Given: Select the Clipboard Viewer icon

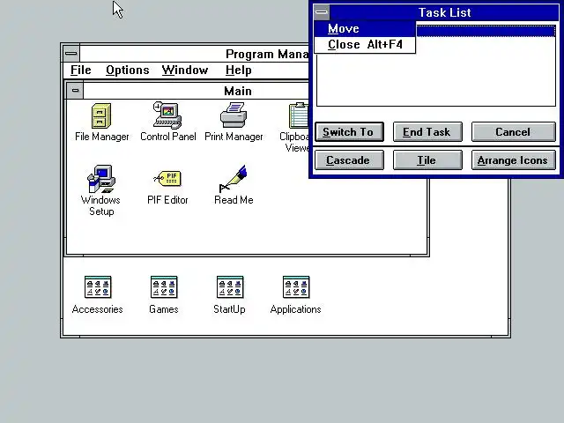Looking at the screenshot, I should 299,115.
